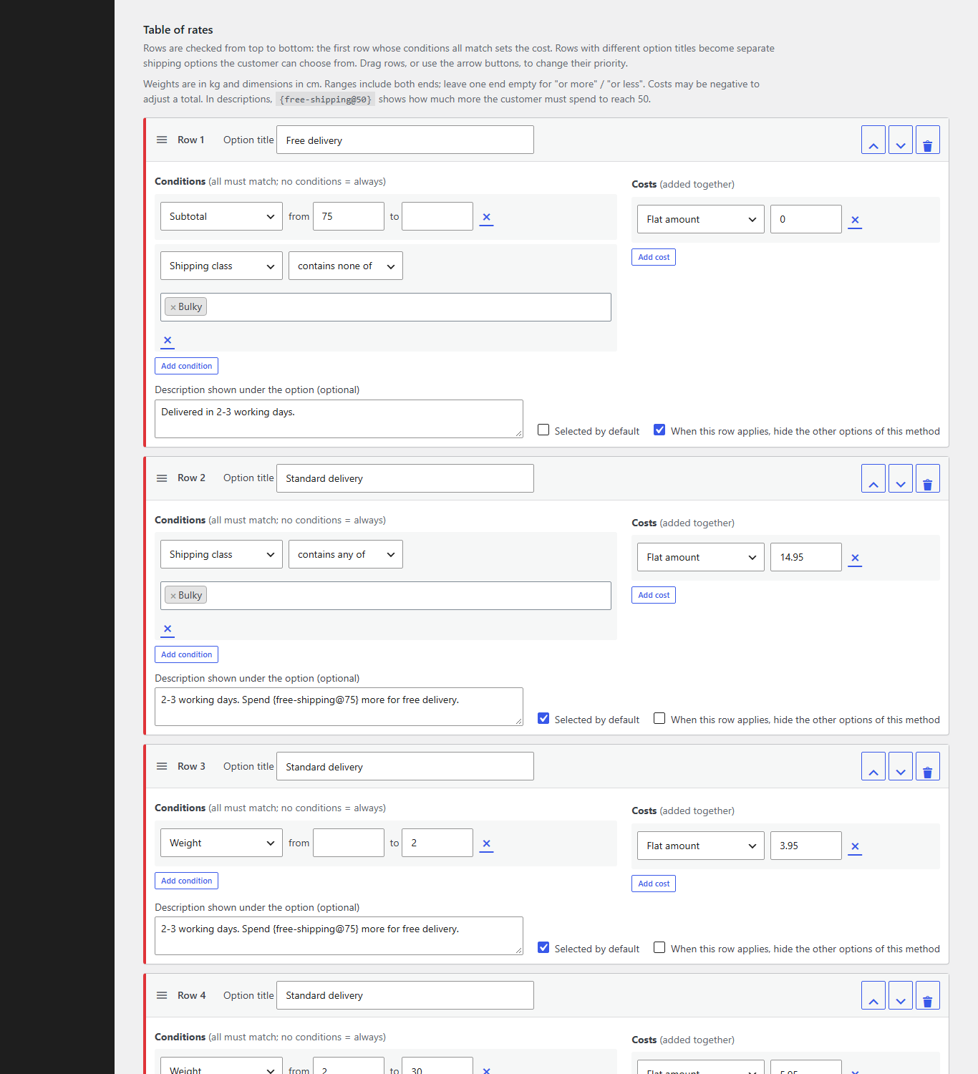Delete Row 4 using trash icon

928,995
